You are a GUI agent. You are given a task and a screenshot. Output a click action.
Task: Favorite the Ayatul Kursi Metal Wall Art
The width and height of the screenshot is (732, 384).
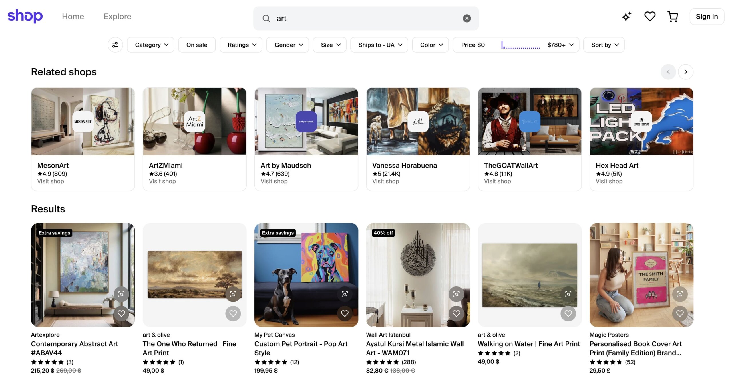(x=456, y=313)
